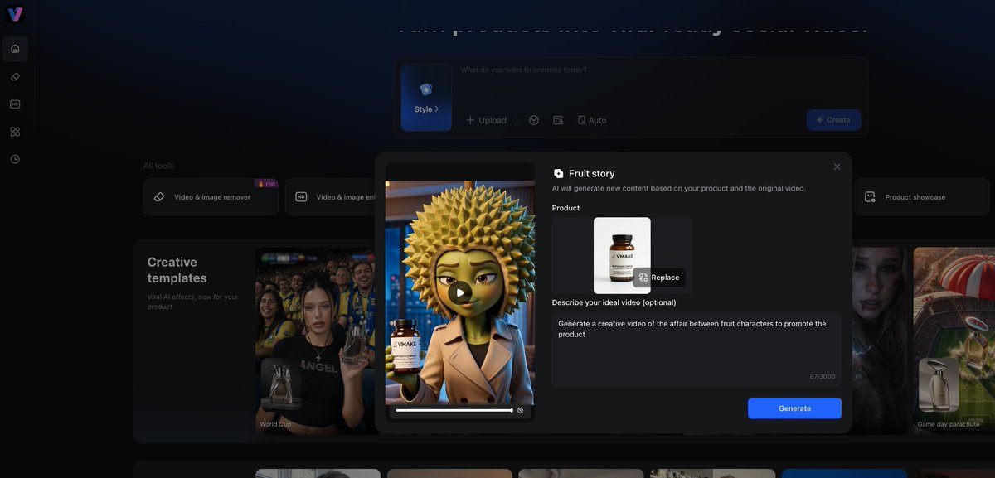Click the Replace product button
995x478 pixels.
click(659, 278)
